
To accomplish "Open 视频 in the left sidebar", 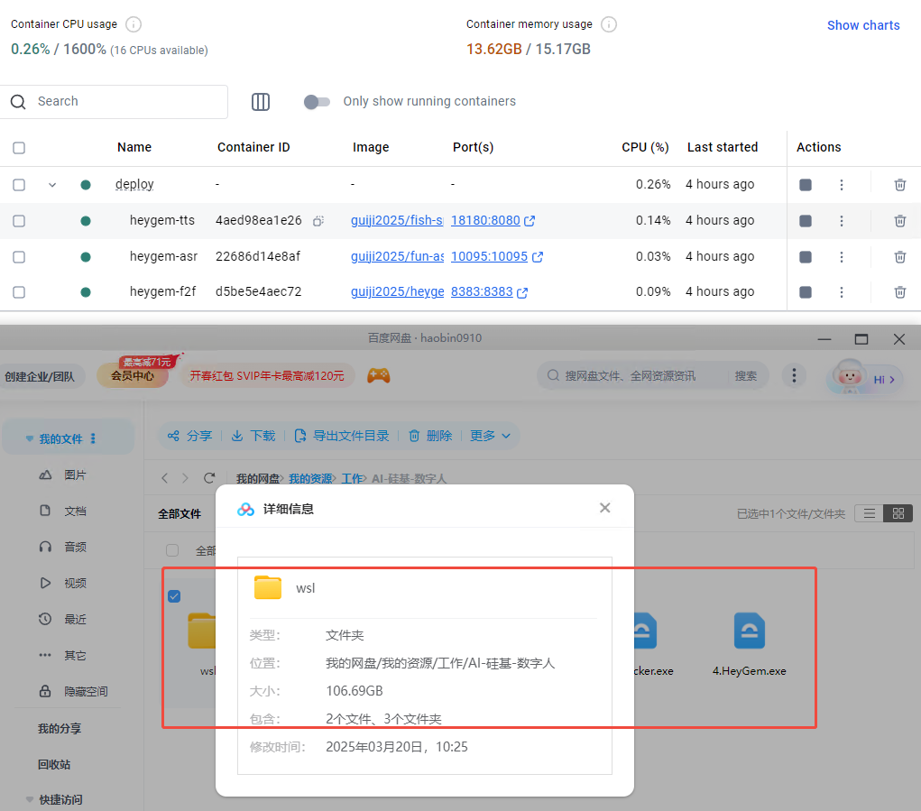I will pyautogui.click(x=75, y=584).
